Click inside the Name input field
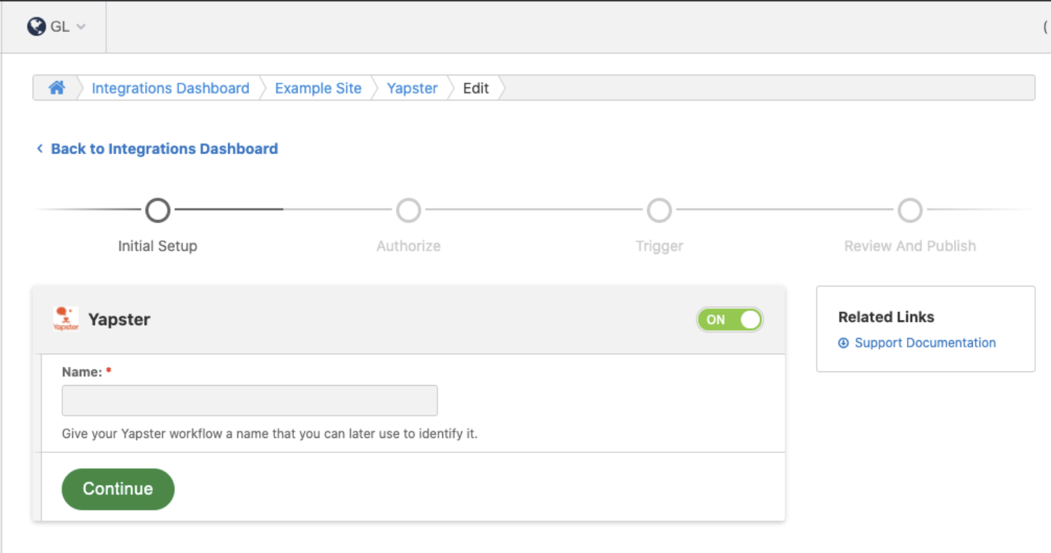This screenshot has height=553, width=1051. [249, 400]
